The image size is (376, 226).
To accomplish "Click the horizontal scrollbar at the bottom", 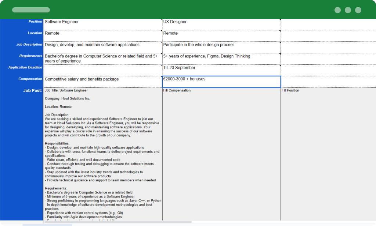I will click(x=118, y=222).
